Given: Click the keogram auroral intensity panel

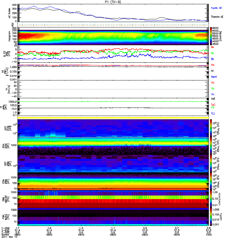Looking at the screenshot, I should point(113,36).
